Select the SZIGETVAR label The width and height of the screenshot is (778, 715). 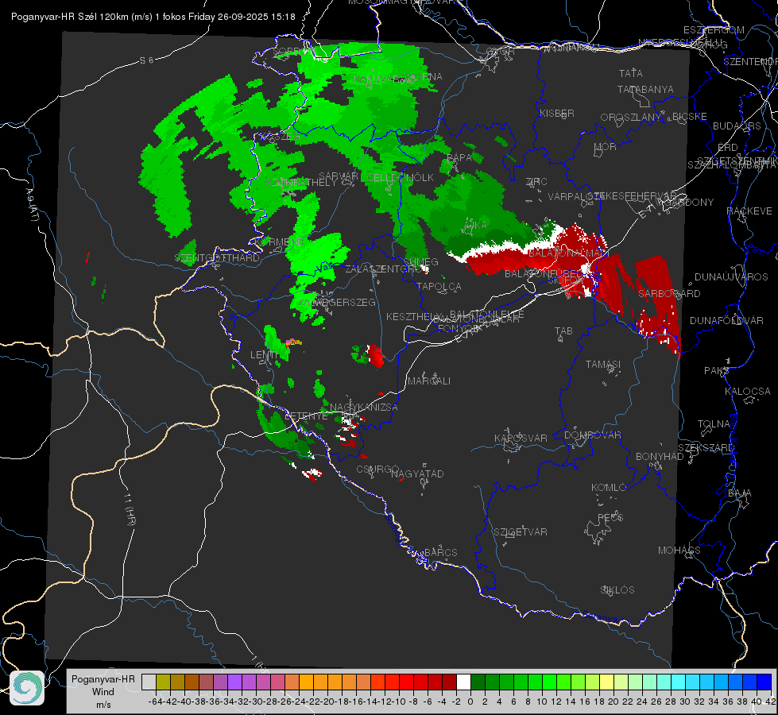pos(520,532)
